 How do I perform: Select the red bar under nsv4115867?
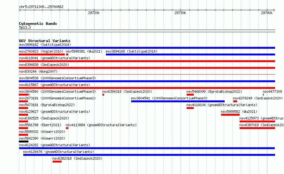[x=147, y=88]
